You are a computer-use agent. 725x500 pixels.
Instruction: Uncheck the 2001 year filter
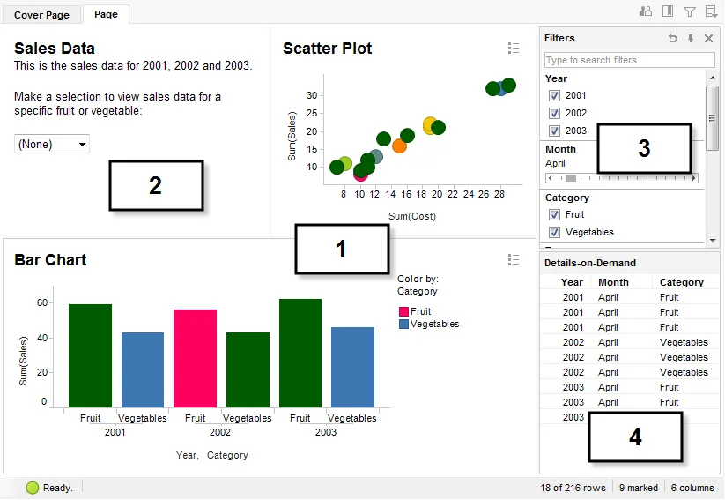coord(555,95)
